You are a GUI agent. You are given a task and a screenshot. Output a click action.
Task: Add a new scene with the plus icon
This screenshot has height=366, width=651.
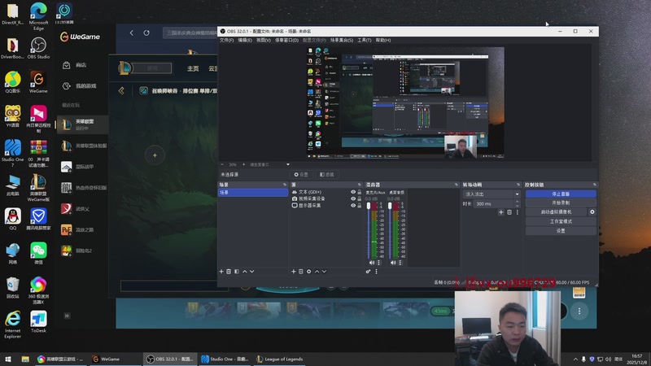tap(221, 272)
